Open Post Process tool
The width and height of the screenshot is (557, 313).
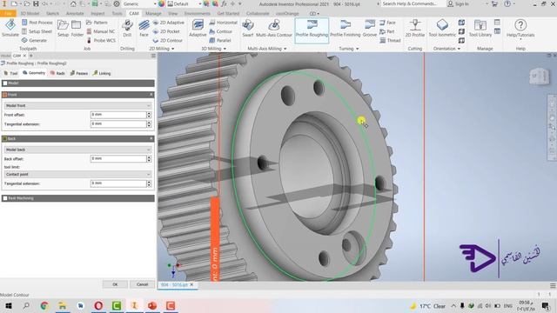click(x=37, y=23)
